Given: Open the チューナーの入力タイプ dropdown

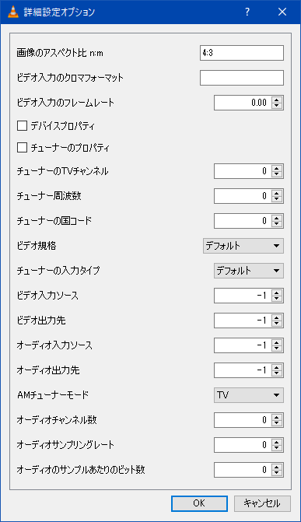Looking at the screenshot, I should click(249, 271).
